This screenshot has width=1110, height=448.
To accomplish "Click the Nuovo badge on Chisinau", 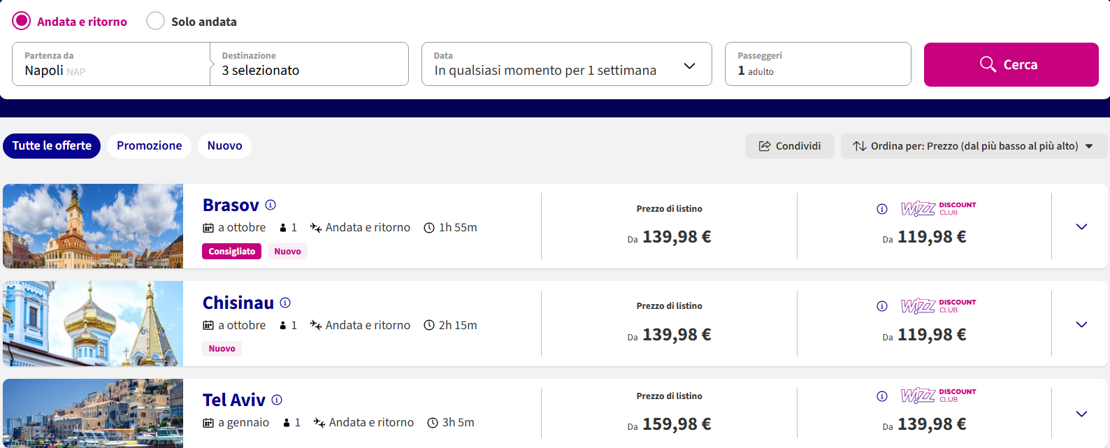I will 222,349.
